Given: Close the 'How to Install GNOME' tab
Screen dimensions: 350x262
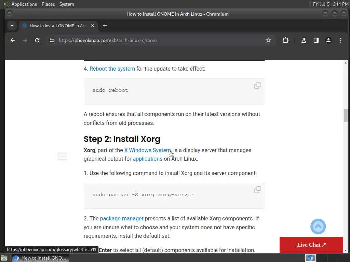Looking at the screenshot, I should click(93, 26).
